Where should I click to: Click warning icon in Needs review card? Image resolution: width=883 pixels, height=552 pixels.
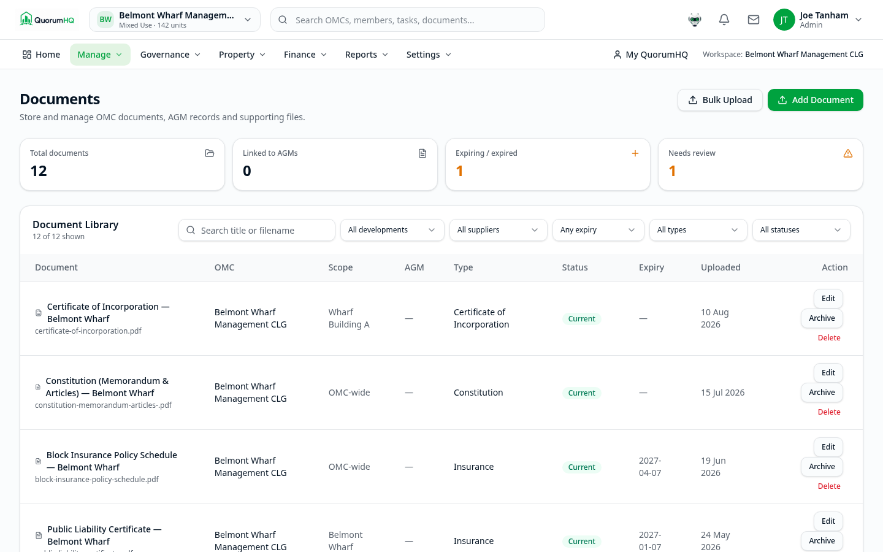pyautogui.click(x=848, y=153)
